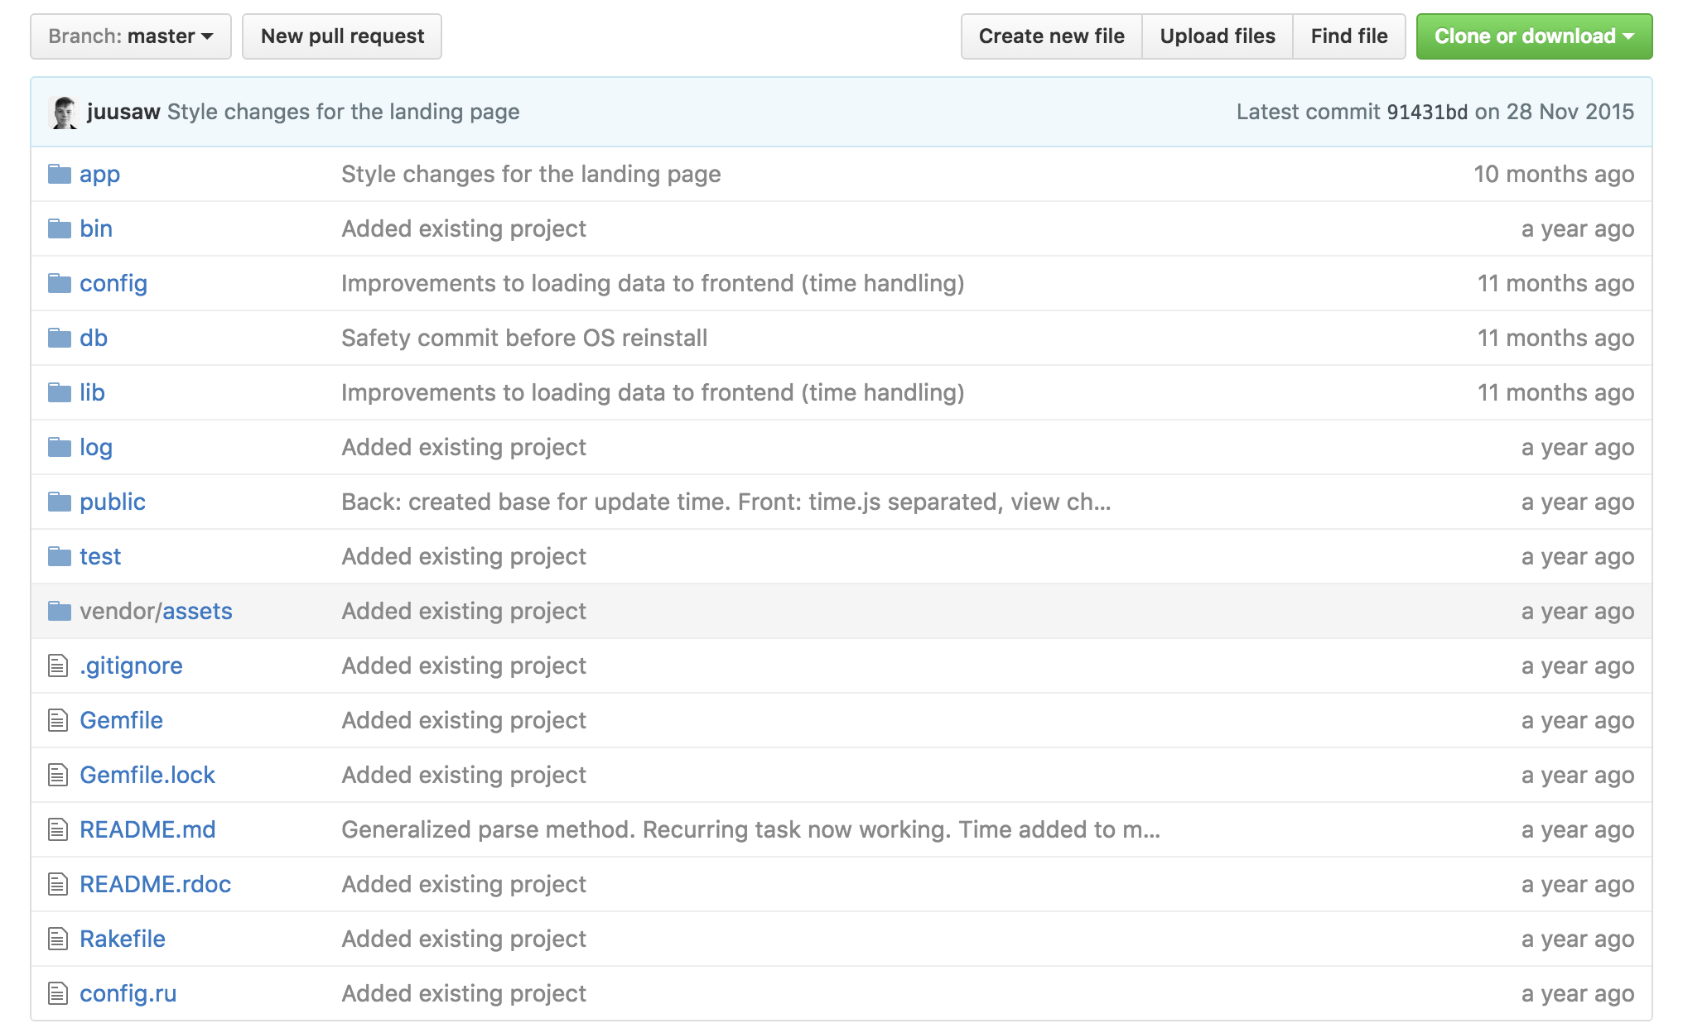Open the config folder link
1683x1033 pixels.
(113, 284)
